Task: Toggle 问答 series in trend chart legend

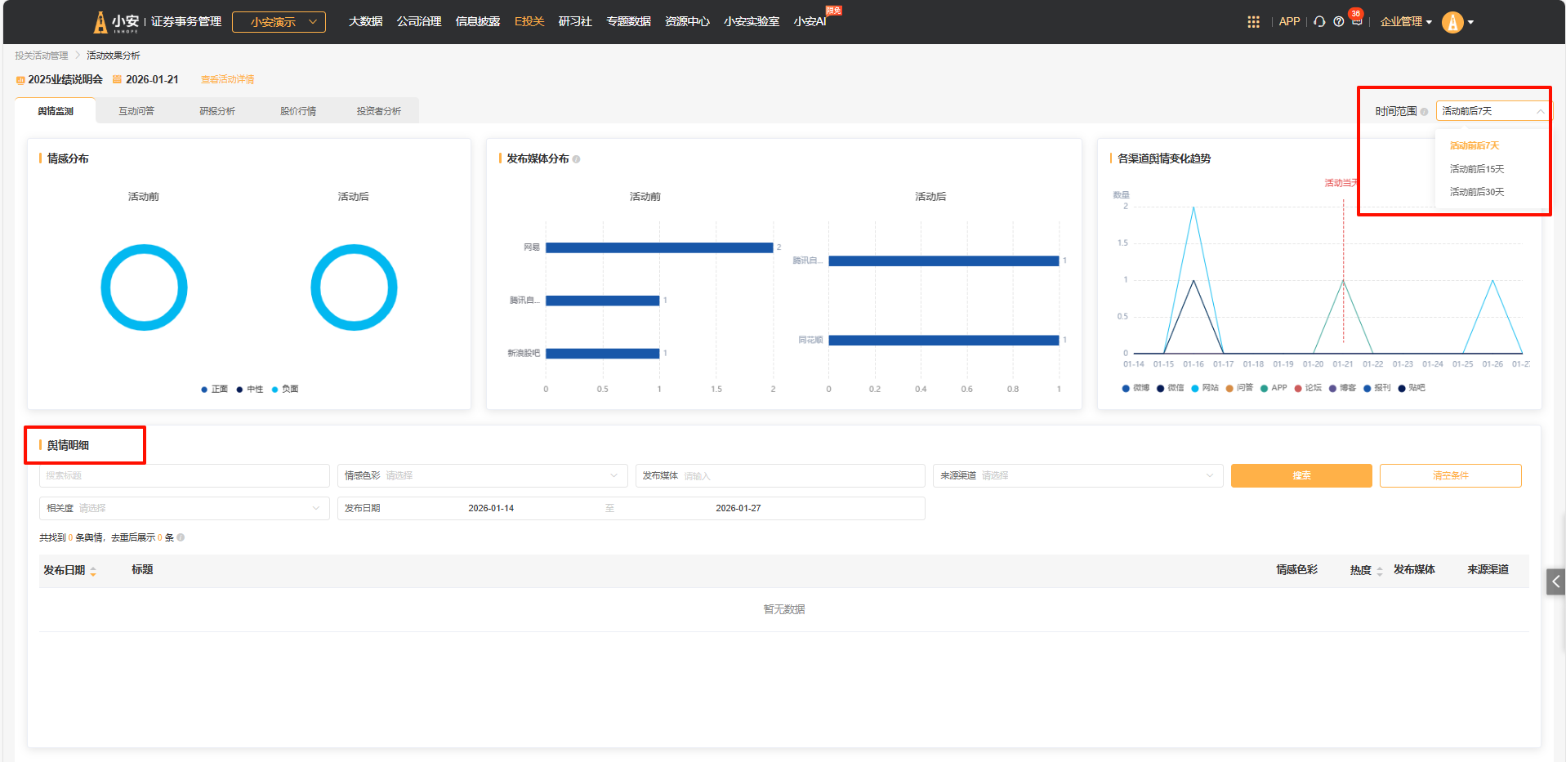Action: pyautogui.click(x=1239, y=388)
